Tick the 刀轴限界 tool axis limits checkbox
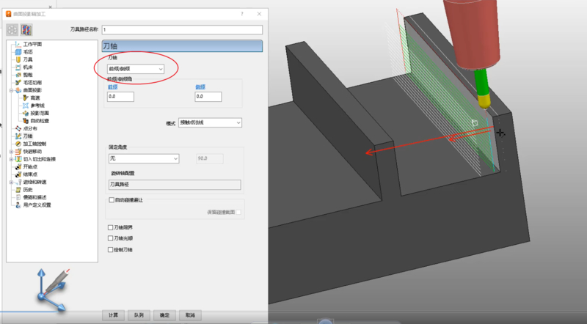This screenshot has width=587, height=324. [x=111, y=227]
